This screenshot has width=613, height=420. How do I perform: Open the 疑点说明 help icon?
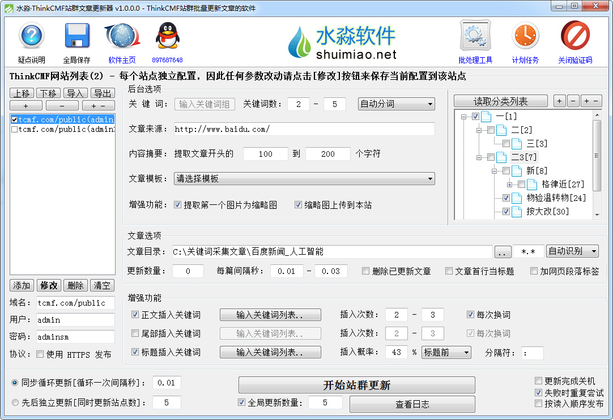click(x=31, y=36)
